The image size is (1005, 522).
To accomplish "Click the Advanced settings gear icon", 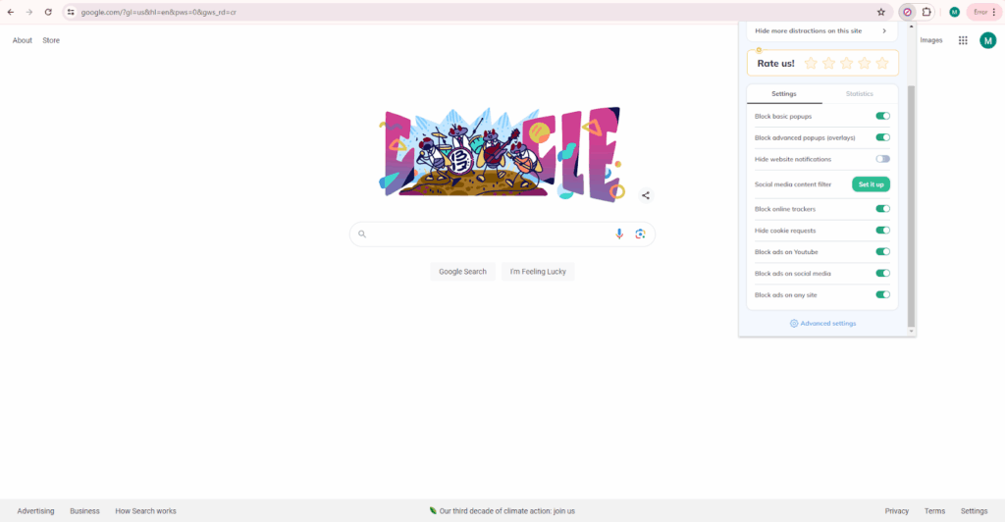I will click(x=793, y=324).
